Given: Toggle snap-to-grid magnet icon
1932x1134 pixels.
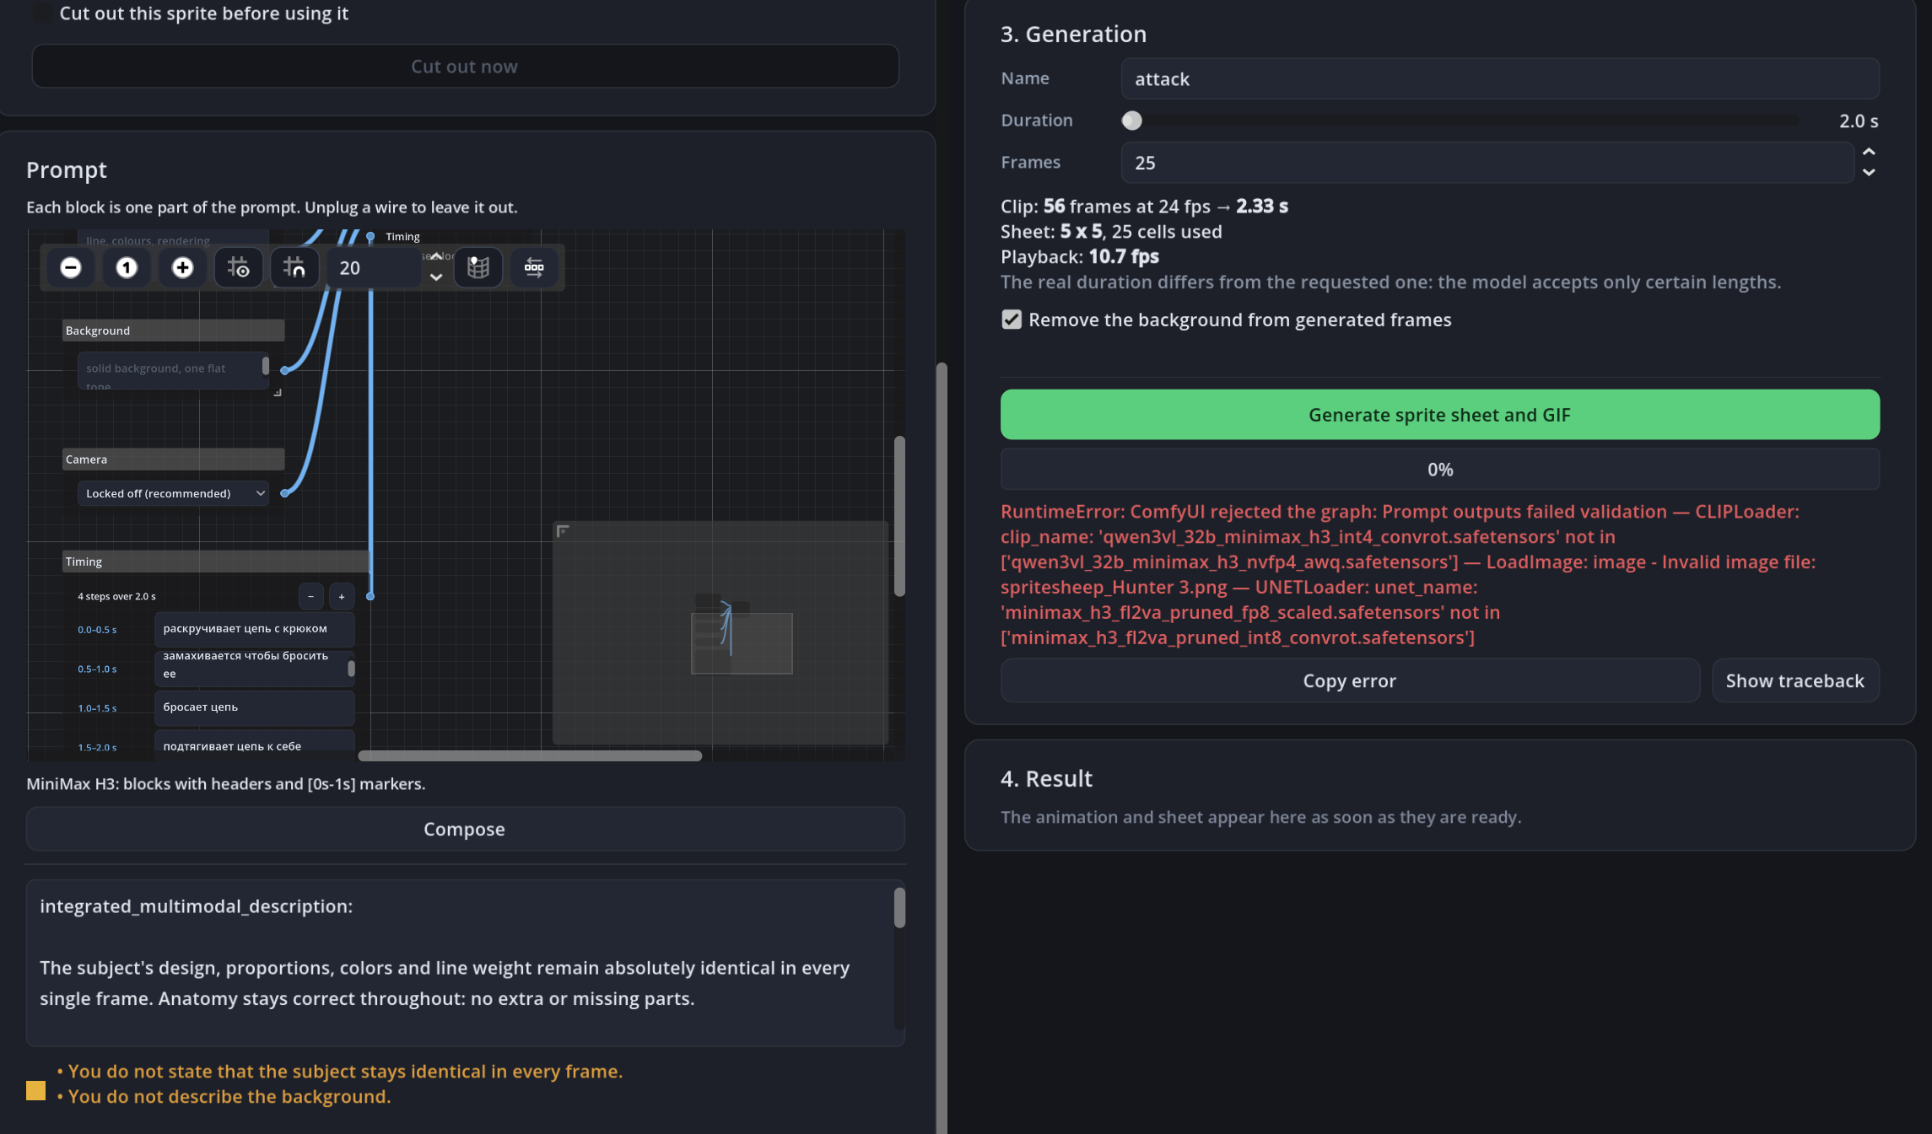Looking at the screenshot, I should click(x=294, y=267).
